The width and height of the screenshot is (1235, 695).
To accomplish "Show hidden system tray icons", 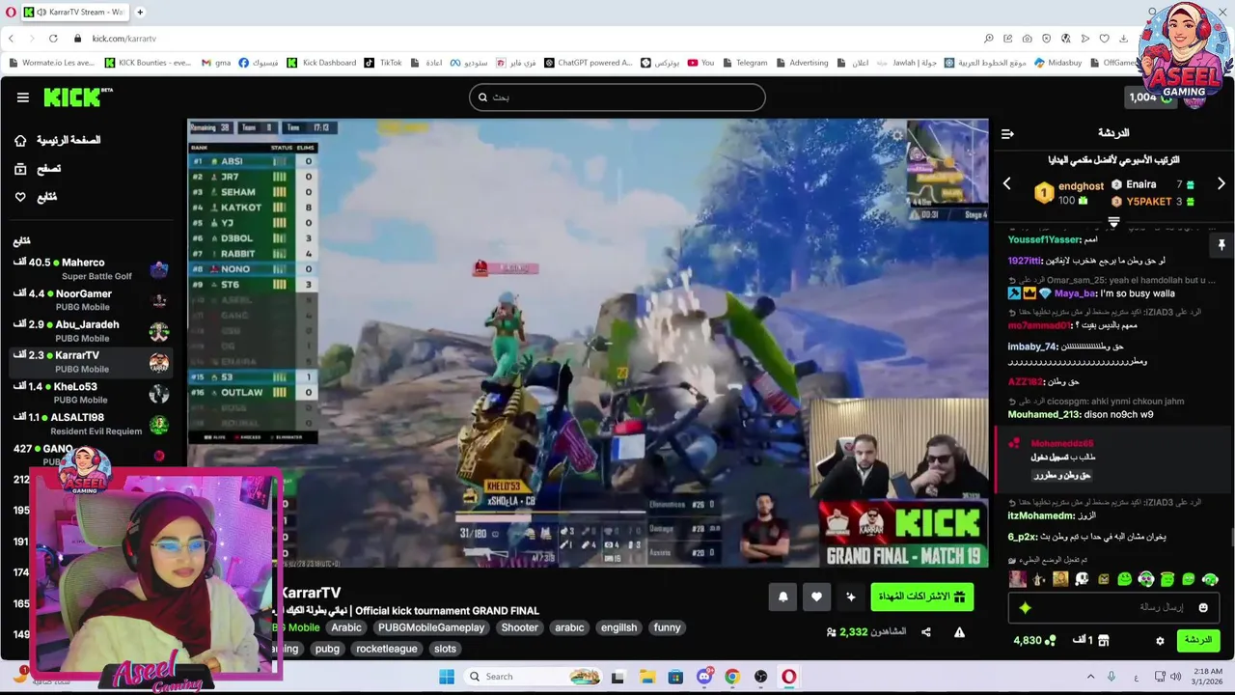I will click(1090, 677).
